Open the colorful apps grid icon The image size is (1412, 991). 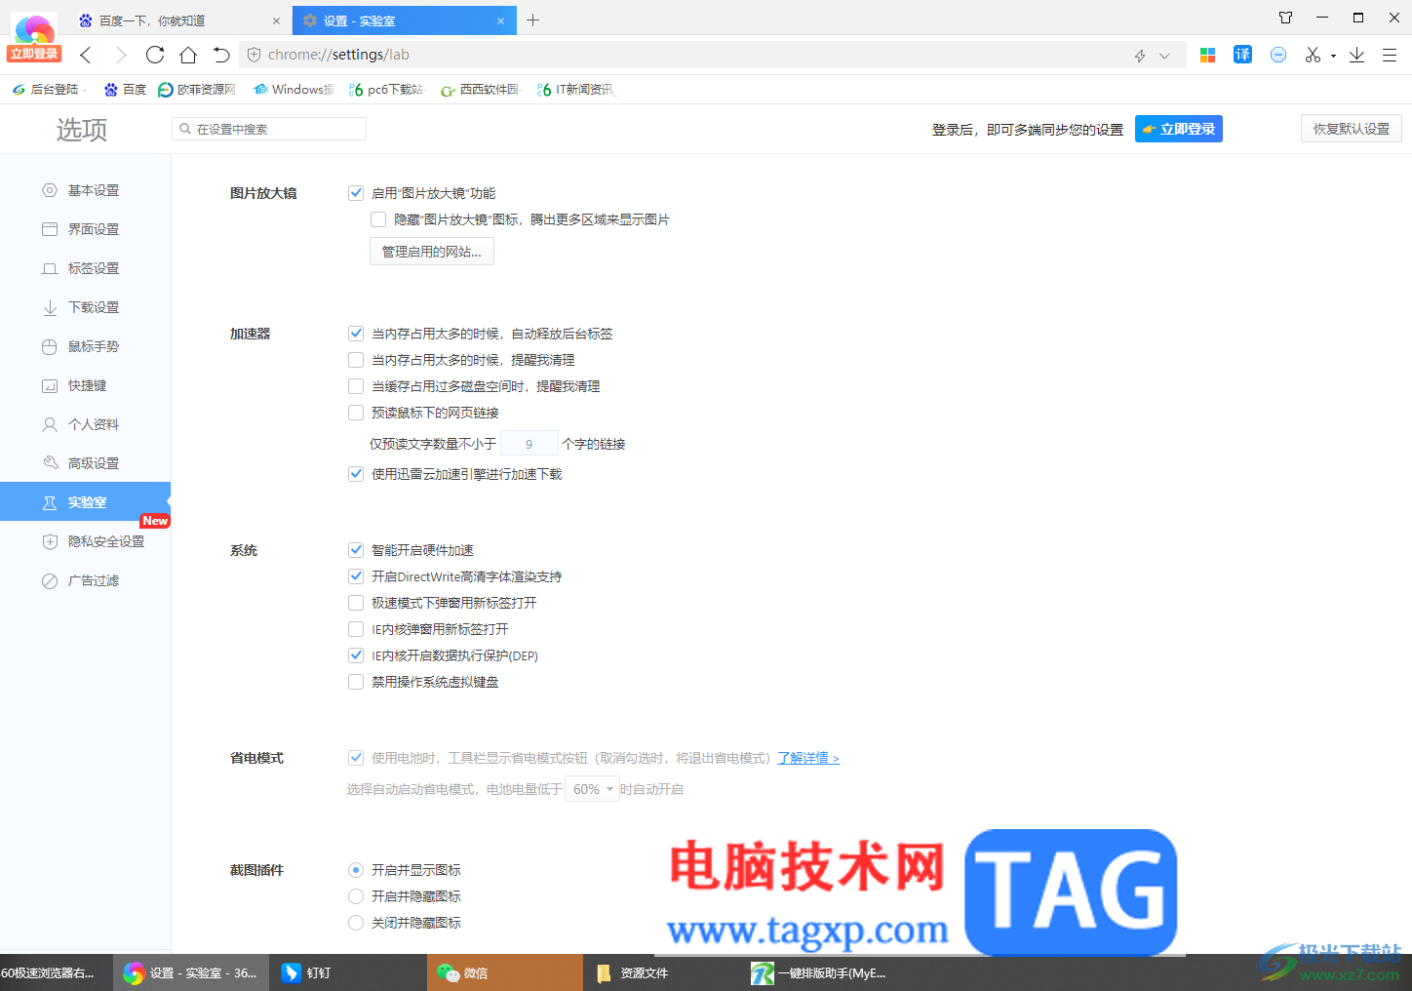(x=1207, y=55)
